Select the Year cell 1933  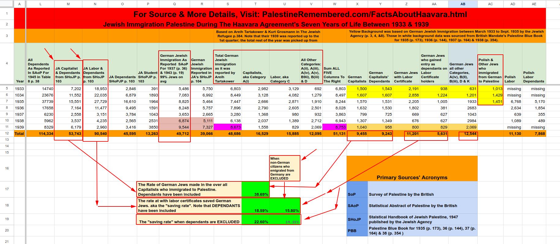coord(20,89)
